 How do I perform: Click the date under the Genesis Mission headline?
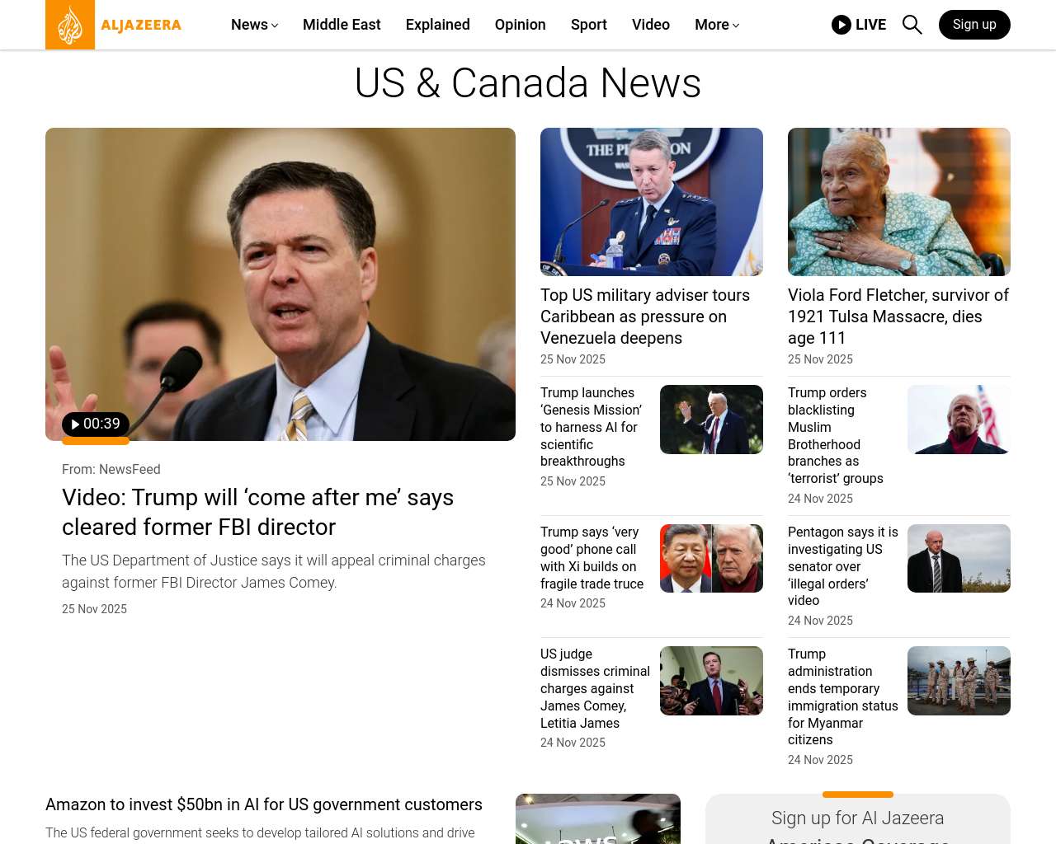point(573,481)
